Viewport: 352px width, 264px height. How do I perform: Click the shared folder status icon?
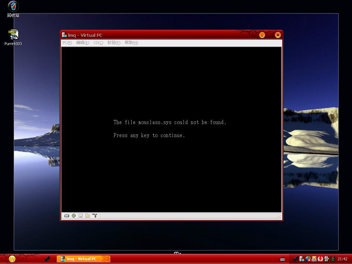88,216
